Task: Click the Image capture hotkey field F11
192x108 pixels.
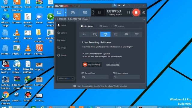Action: (126, 77)
